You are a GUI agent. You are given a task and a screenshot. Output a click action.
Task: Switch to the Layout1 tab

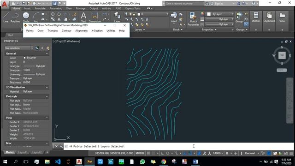pos(23,152)
